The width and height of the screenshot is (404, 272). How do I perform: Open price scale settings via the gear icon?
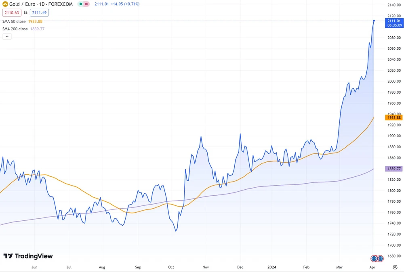[x=395, y=267]
